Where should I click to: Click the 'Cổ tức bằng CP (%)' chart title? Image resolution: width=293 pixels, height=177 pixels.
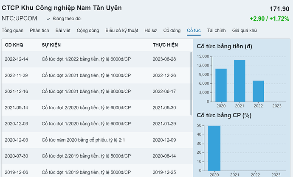(224, 115)
